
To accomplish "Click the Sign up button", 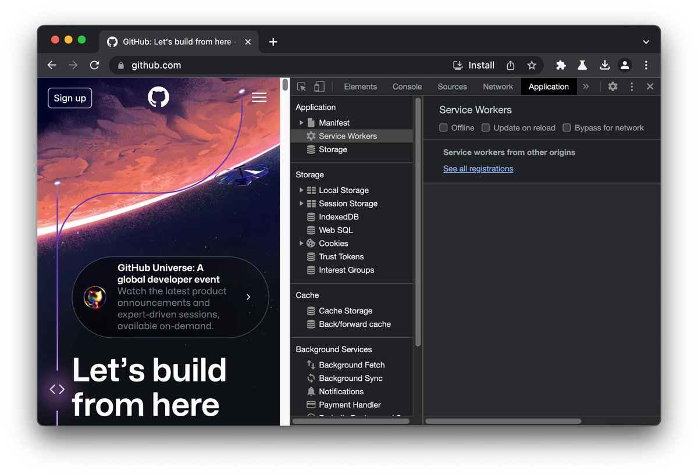I will tap(70, 98).
